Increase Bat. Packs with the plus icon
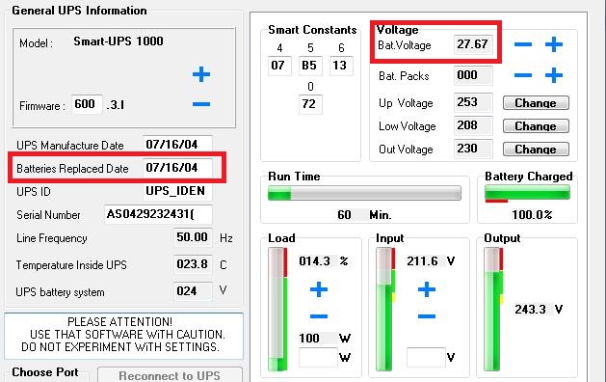The width and height of the screenshot is (606, 382). pos(553,75)
